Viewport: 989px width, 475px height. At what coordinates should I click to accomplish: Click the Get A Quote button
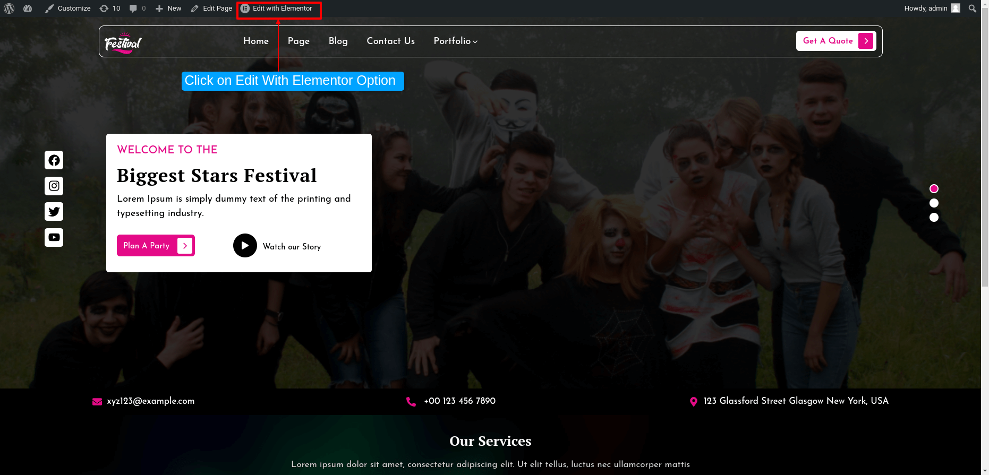click(835, 41)
